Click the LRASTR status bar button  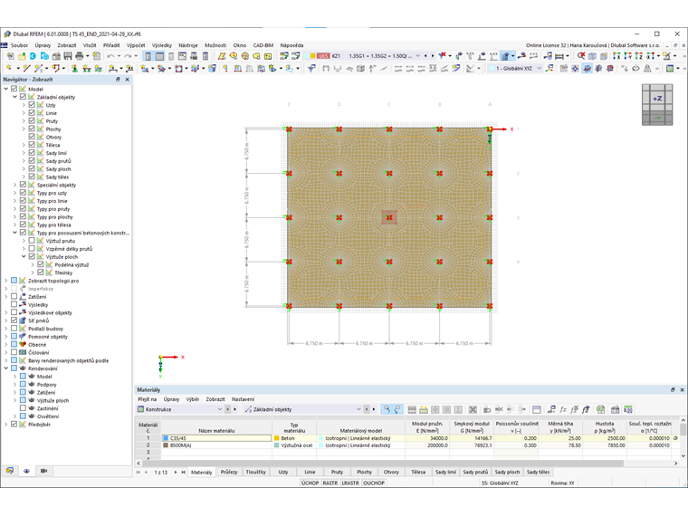coord(350,483)
